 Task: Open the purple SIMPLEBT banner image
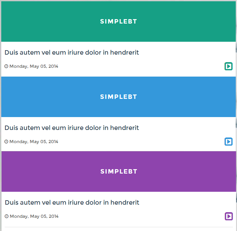[x=119, y=171]
